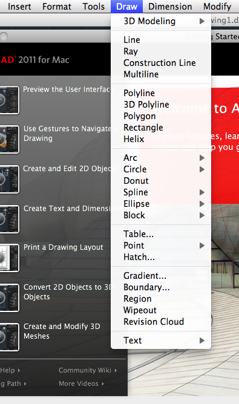Choose the 3D Polyline command
The image size is (239, 404).
coord(161,105)
